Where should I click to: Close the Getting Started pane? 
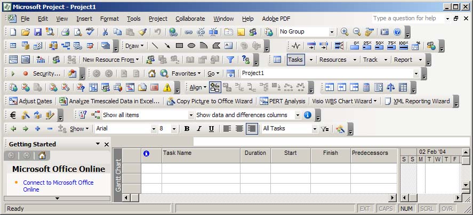point(107,145)
